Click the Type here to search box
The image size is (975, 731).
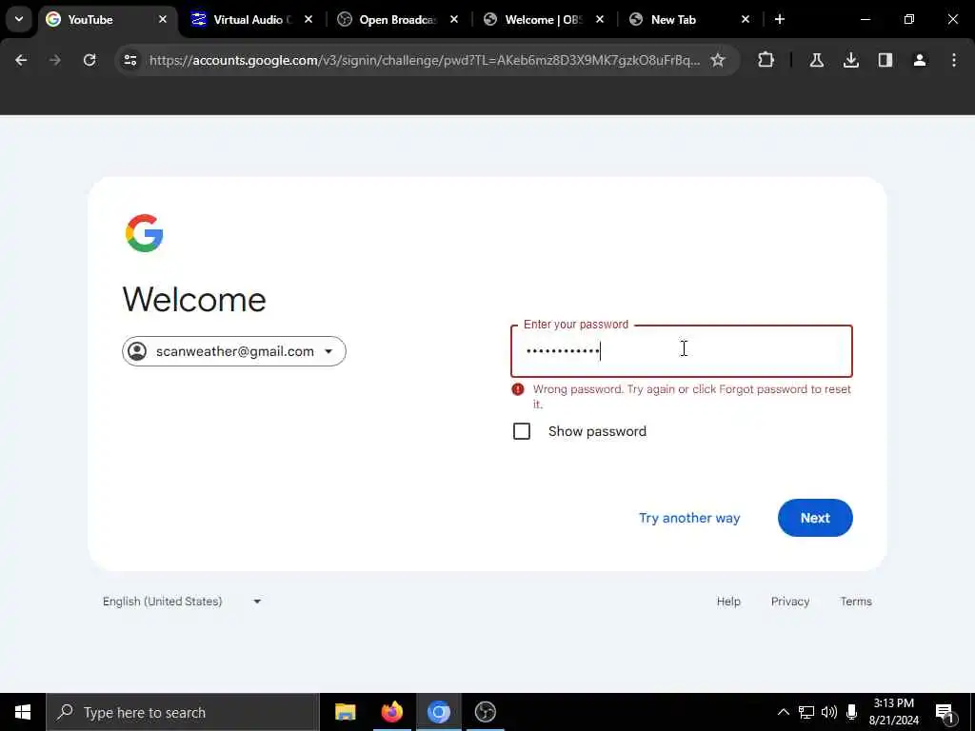click(183, 712)
